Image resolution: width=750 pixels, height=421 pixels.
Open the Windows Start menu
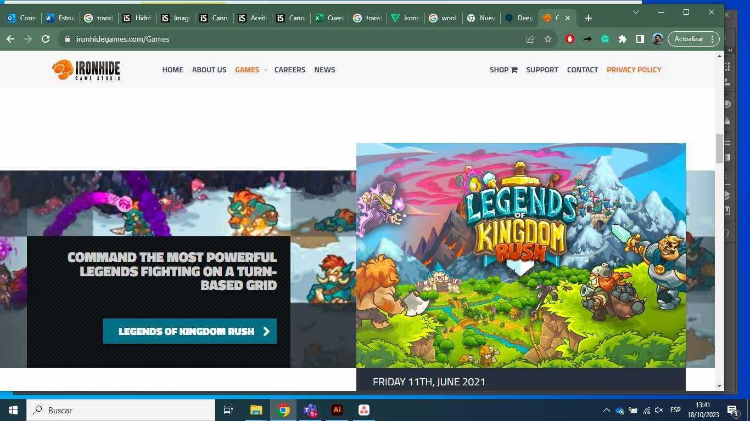click(13, 410)
